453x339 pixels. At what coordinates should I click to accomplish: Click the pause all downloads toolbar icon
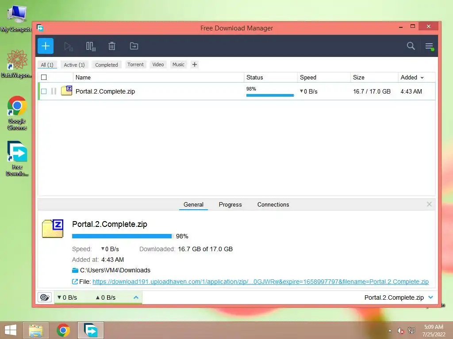pos(91,46)
